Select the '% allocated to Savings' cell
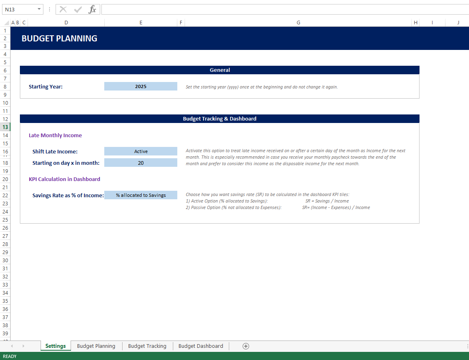This screenshot has width=469, height=360. pyautogui.click(x=141, y=195)
